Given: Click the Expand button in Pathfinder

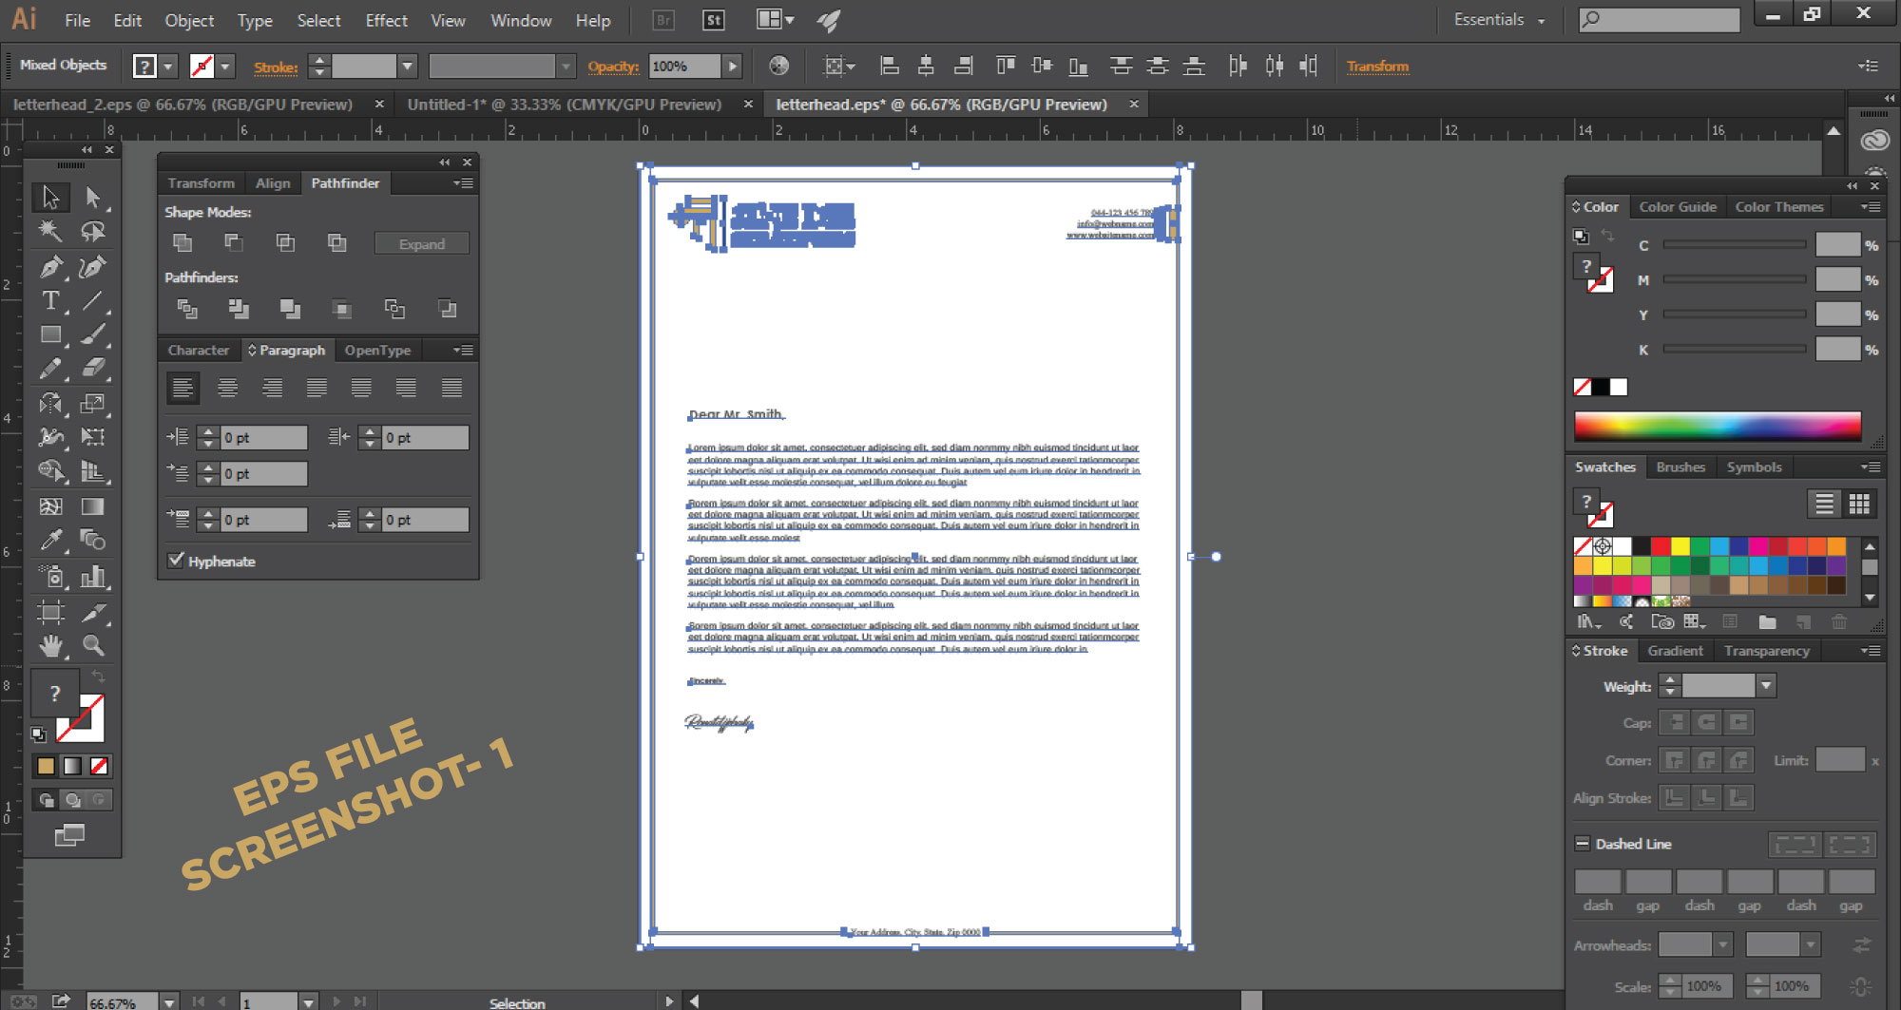Looking at the screenshot, I should pyautogui.click(x=421, y=242).
